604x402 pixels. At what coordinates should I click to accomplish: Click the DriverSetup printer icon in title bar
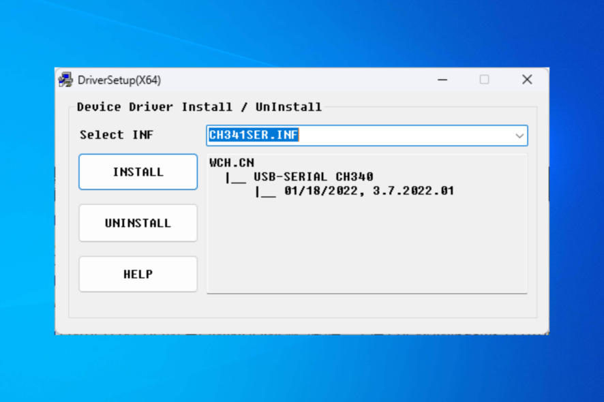pos(66,80)
